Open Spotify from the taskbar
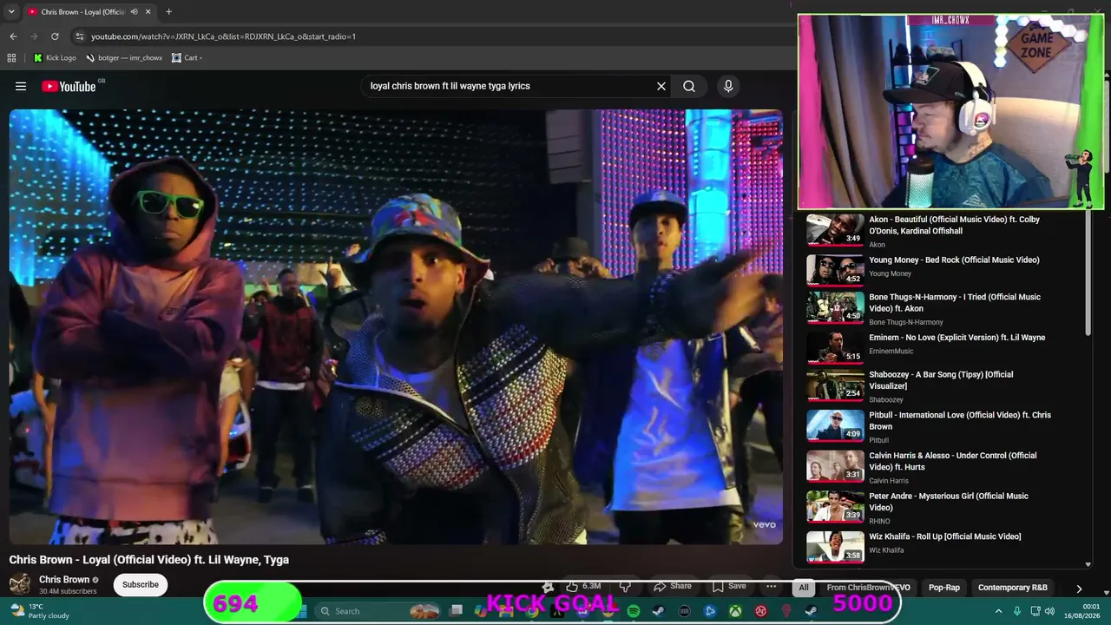The image size is (1111, 625). click(634, 611)
